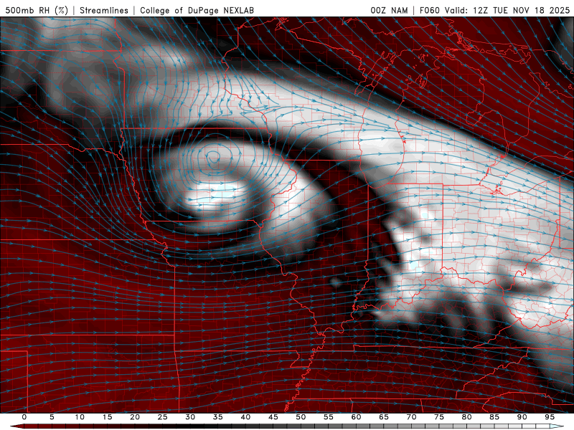Click the 60 value on the color scale

click(x=356, y=417)
